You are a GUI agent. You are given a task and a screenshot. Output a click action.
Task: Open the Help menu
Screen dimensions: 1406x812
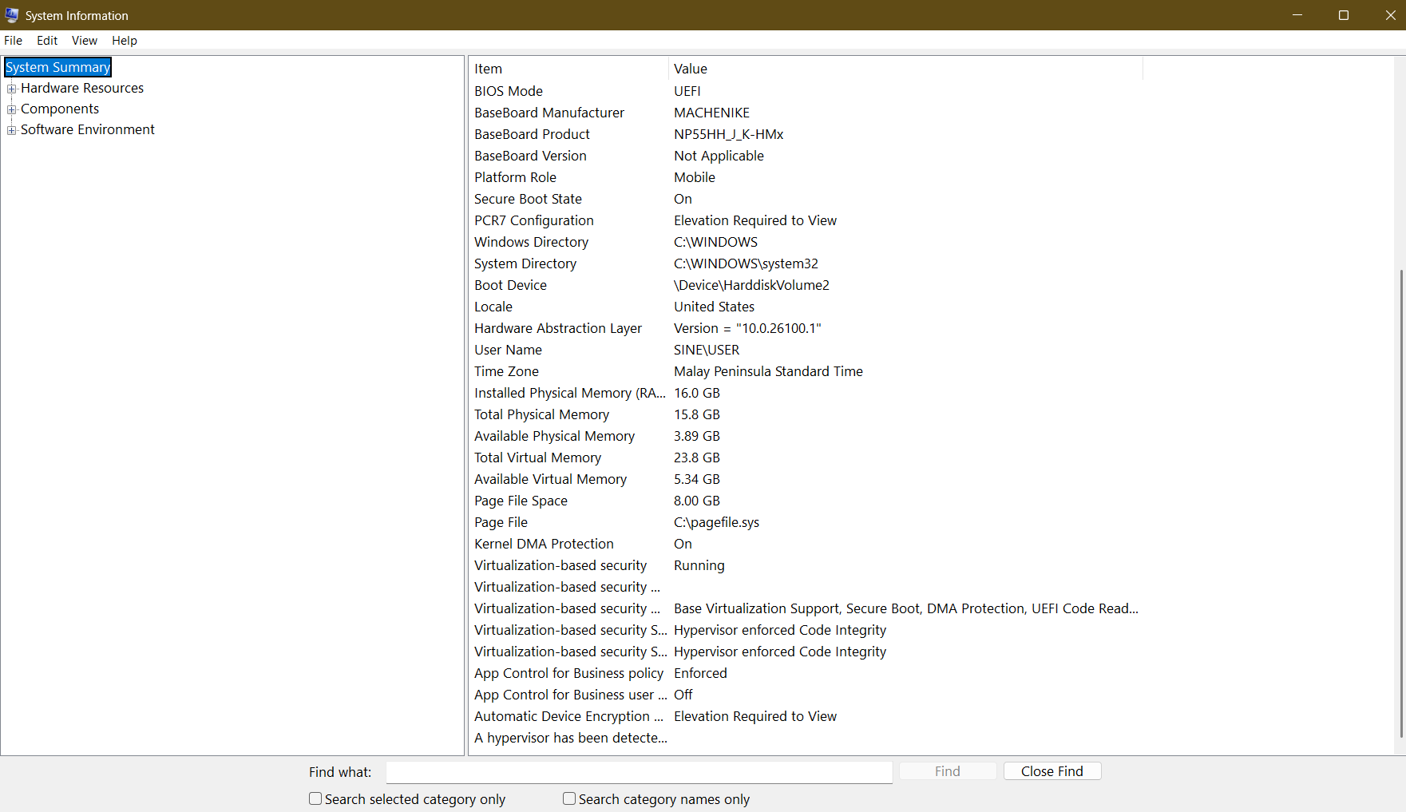(125, 41)
